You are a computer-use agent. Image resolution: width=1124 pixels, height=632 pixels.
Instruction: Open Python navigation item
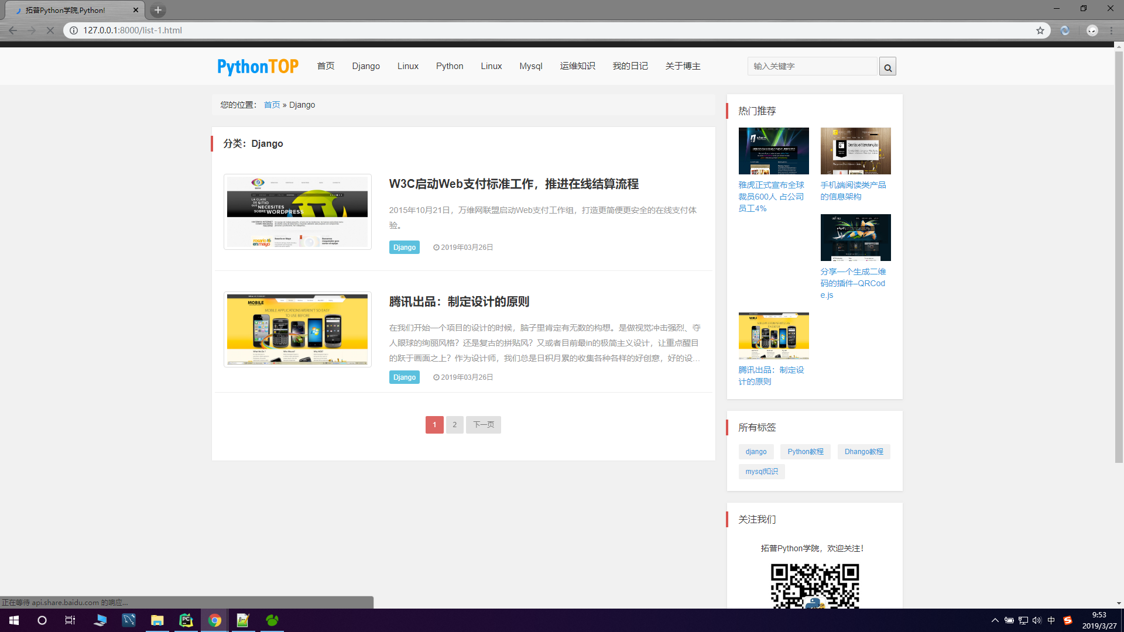(x=450, y=66)
